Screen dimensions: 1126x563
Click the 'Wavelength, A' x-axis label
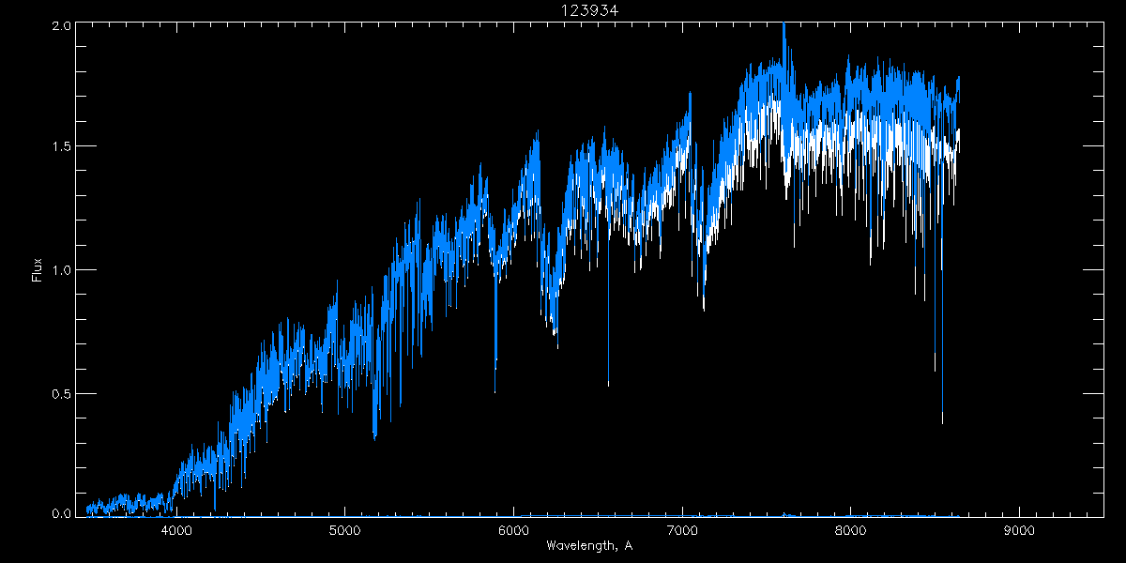tap(589, 546)
